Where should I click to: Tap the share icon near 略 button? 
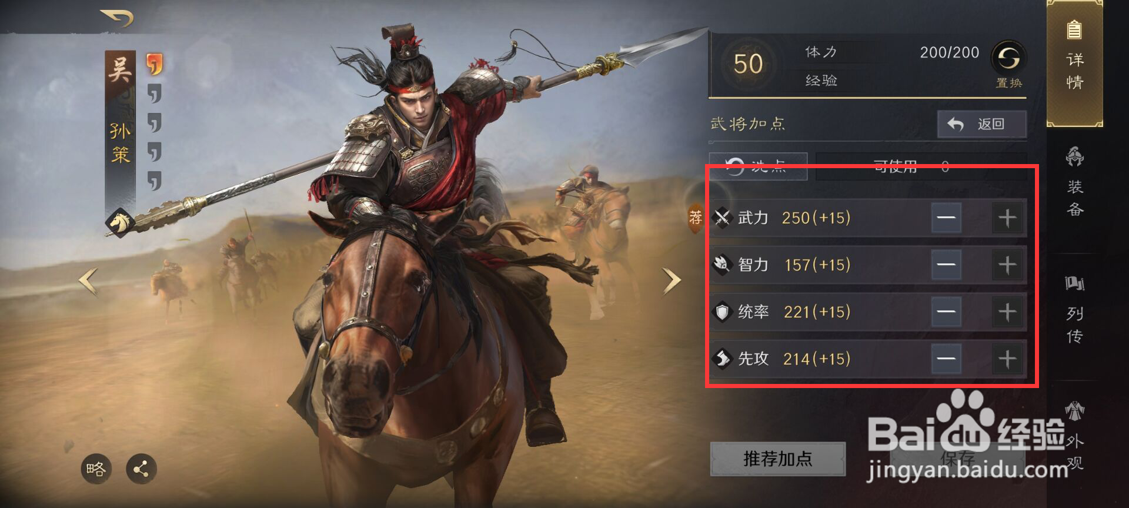click(x=141, y=469)
